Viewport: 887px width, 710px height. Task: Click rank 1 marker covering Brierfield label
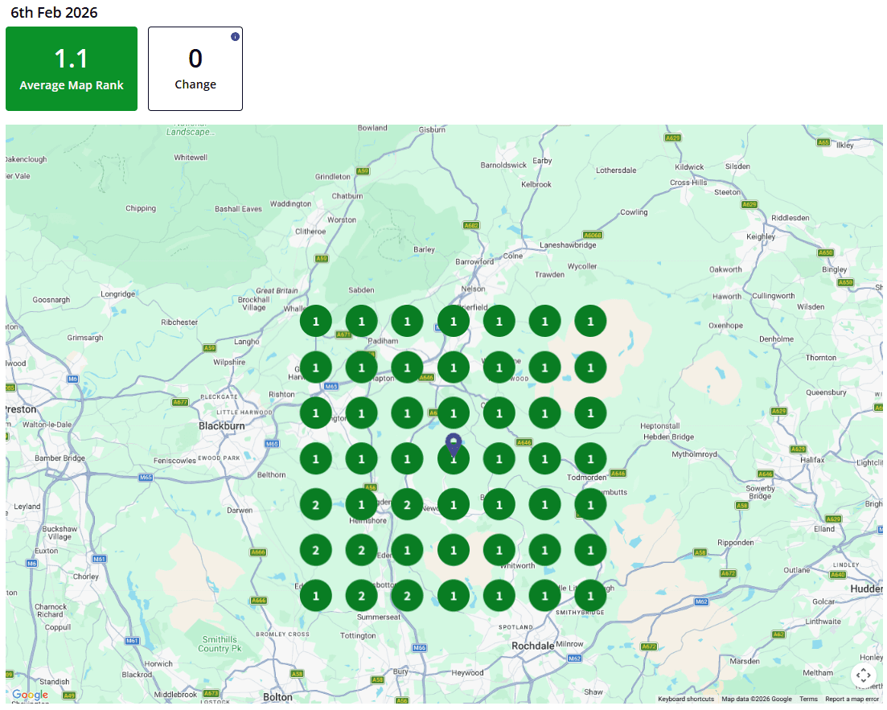454,322
